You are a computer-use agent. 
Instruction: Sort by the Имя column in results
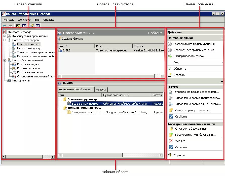click(76, 46)
